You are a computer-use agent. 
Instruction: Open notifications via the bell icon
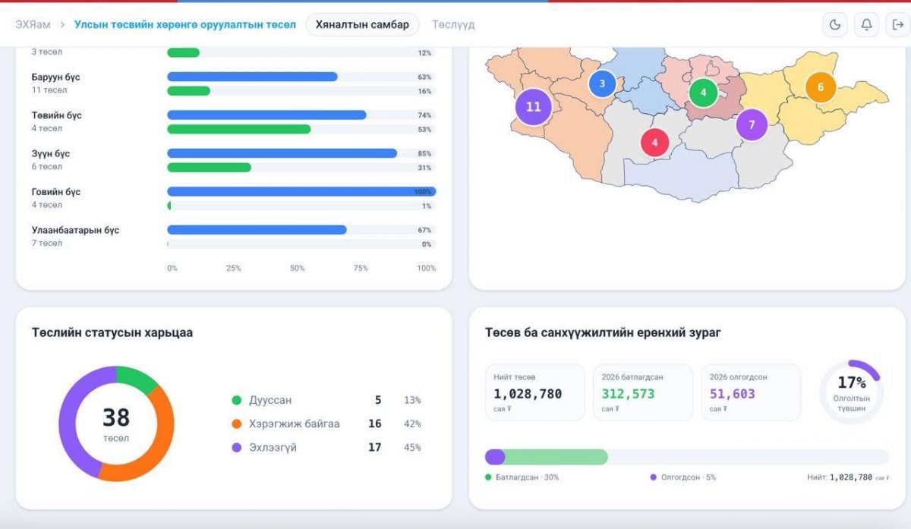866,24
